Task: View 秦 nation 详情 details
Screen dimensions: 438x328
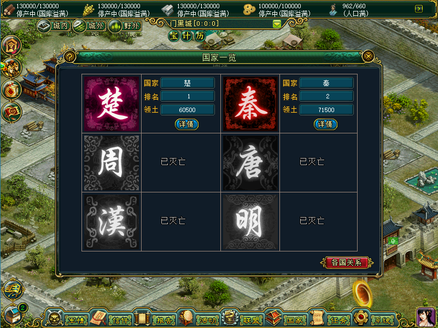Action: (x=325, y=124)
